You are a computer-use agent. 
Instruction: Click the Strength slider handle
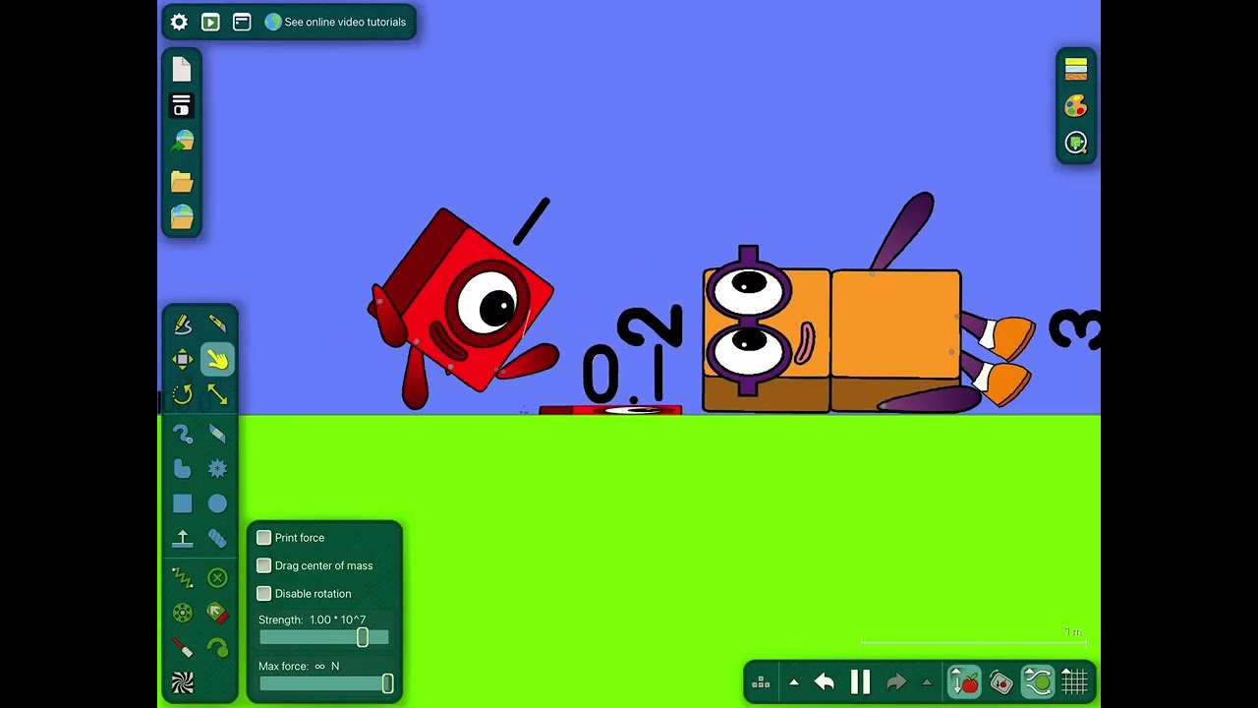[363, 638]
